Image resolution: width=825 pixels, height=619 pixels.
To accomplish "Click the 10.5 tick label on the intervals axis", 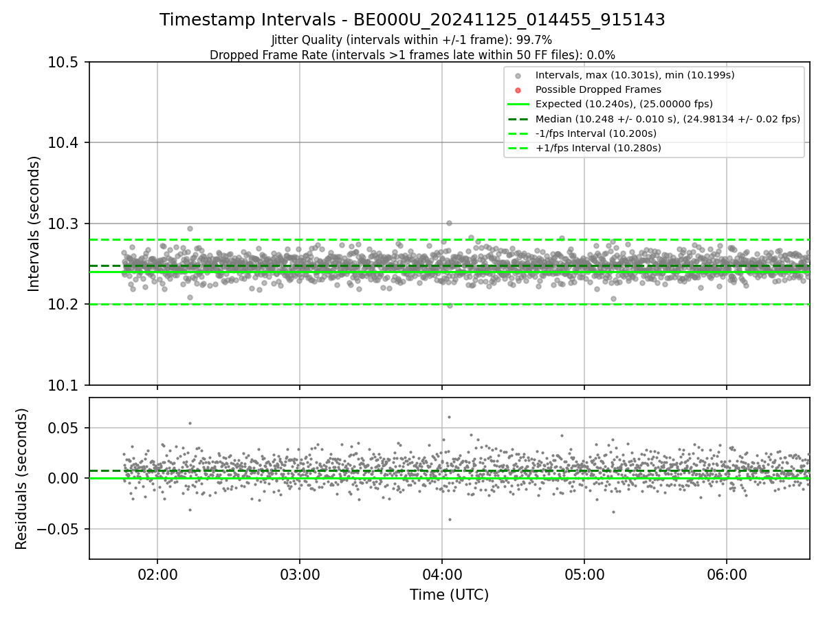I will (65, 63).
